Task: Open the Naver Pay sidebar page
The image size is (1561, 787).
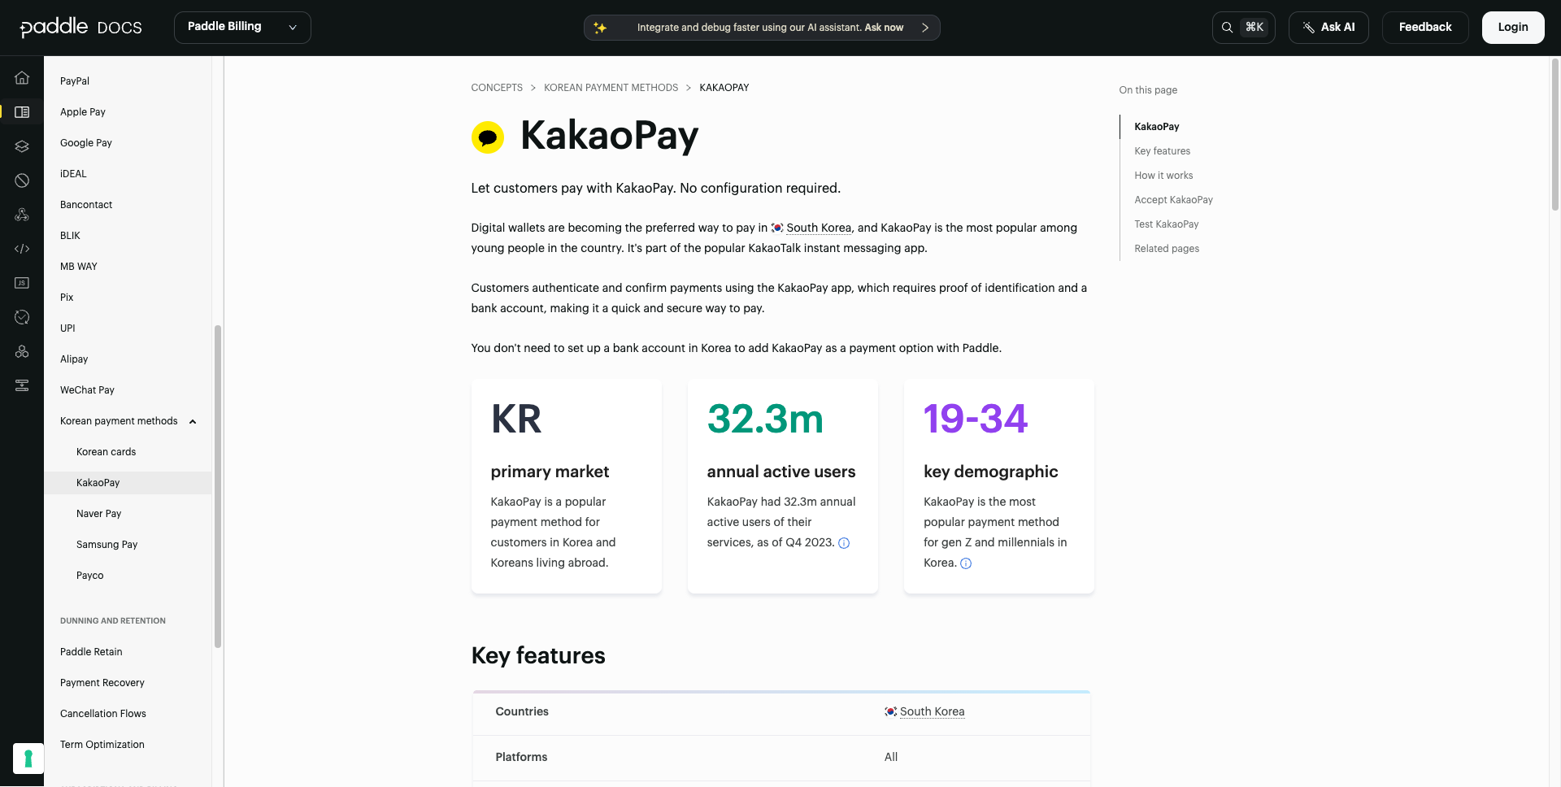Action: click(98, 514)
